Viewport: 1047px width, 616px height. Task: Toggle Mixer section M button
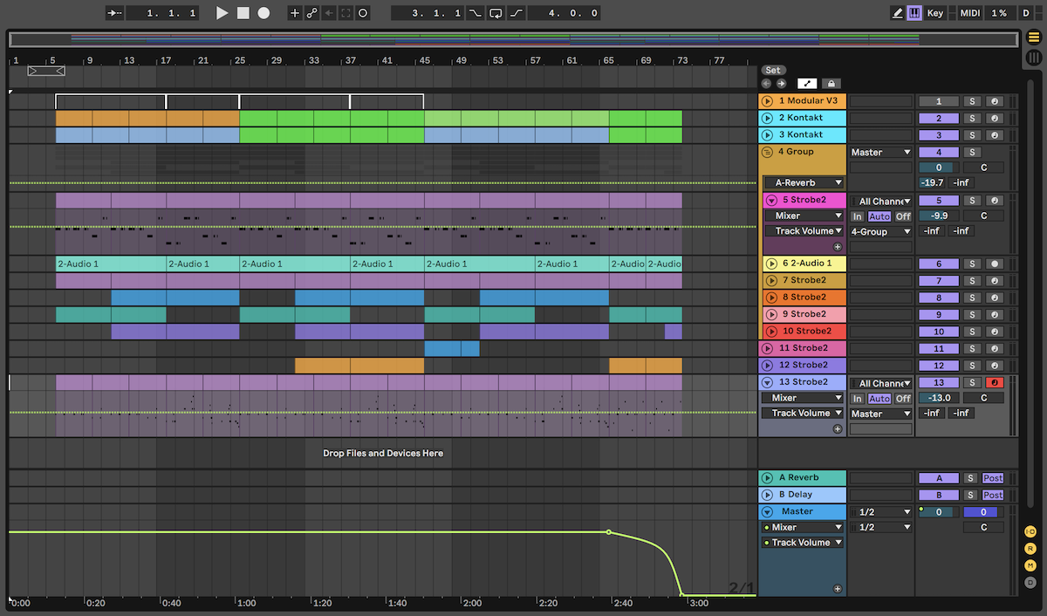coord(1030,565)
